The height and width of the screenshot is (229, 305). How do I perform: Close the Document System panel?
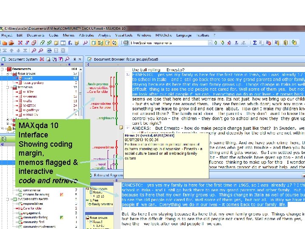point(80,59)
